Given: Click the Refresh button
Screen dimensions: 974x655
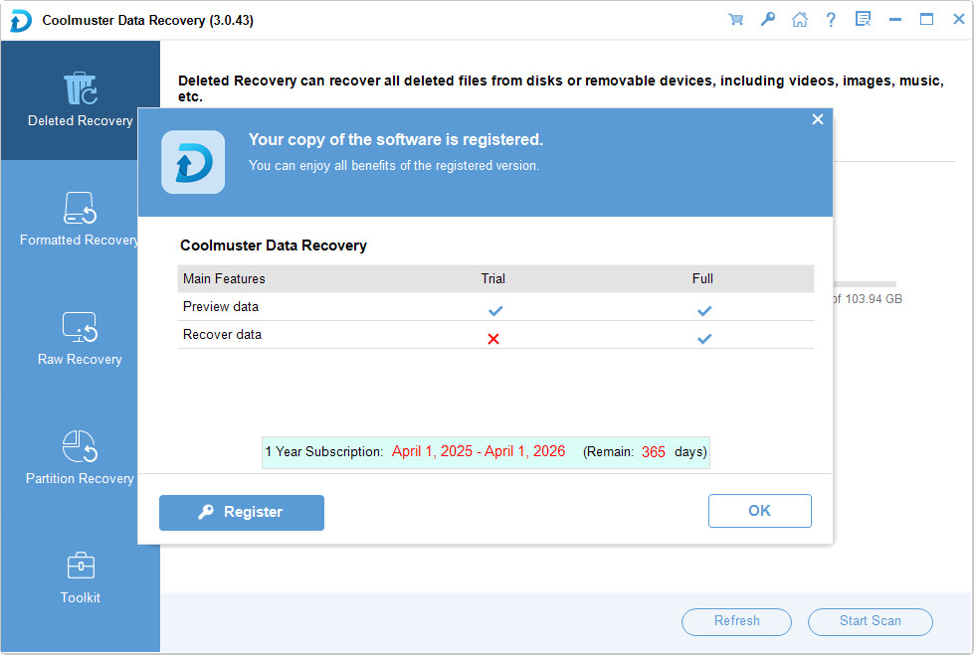Looking at the screenshot, I should [x=736, y=621].
